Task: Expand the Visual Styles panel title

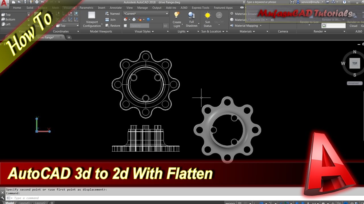Action: (x=144, y=31)
